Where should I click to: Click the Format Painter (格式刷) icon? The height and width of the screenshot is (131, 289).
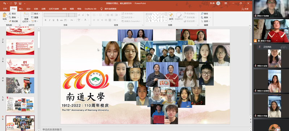pos(10,21)
